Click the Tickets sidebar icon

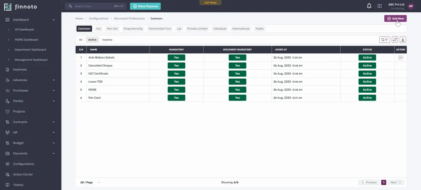pos(8,185)
